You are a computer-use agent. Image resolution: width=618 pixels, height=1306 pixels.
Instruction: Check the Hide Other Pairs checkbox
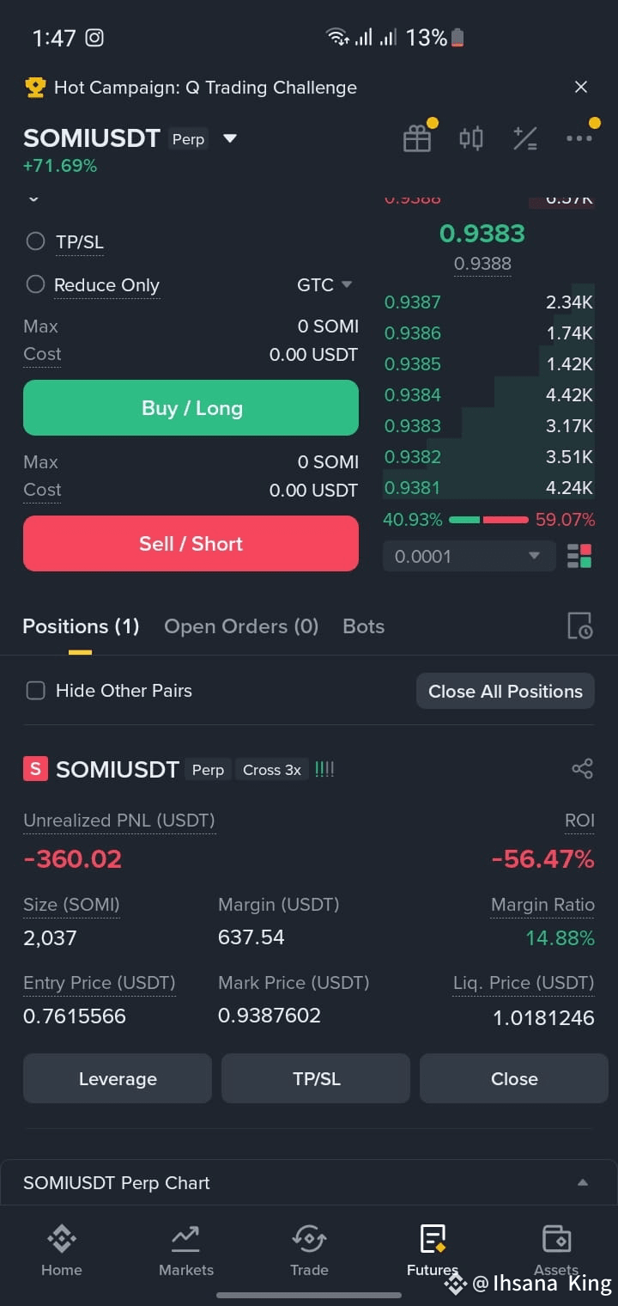pyautogui.click(x=35, y=691)
